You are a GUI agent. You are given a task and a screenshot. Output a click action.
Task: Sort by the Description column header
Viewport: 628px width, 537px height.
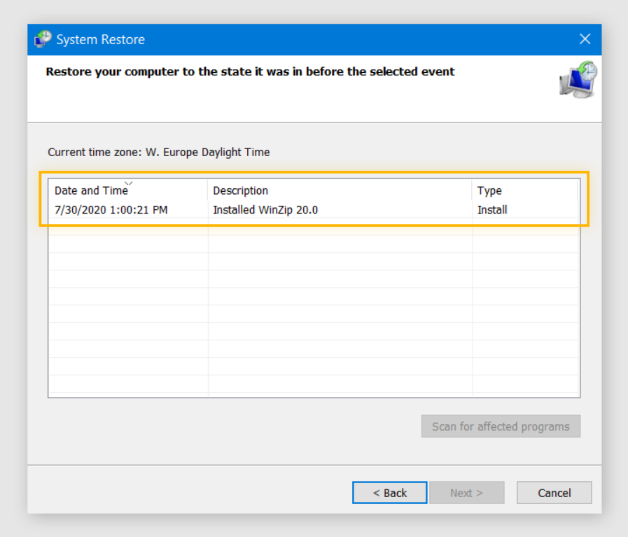tap(240, 190)
